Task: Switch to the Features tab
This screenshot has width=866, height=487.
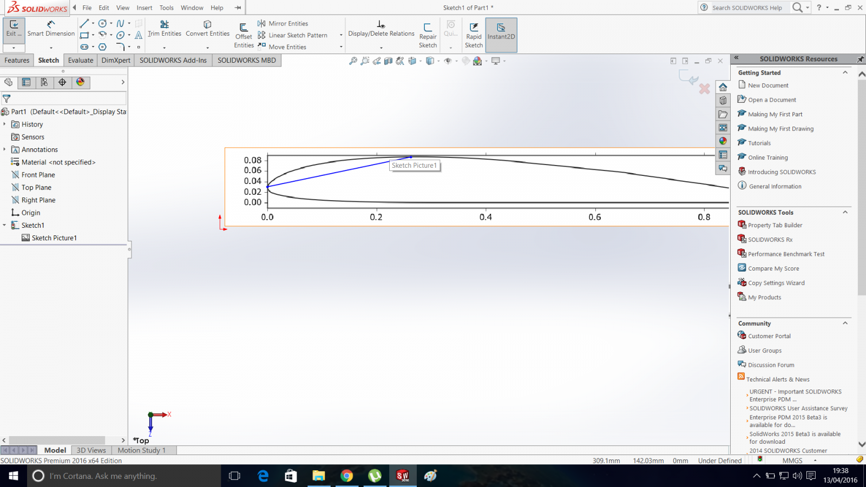Action: coord(17,60)
